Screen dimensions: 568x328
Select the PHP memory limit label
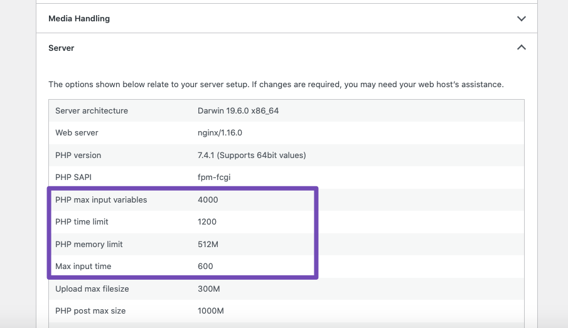89,245
